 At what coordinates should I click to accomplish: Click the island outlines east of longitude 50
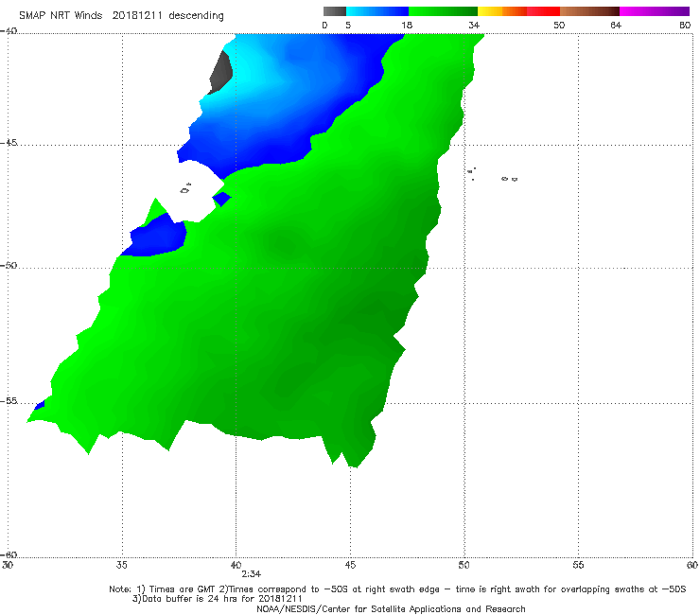pyautogui.click(x=492, y=174)
